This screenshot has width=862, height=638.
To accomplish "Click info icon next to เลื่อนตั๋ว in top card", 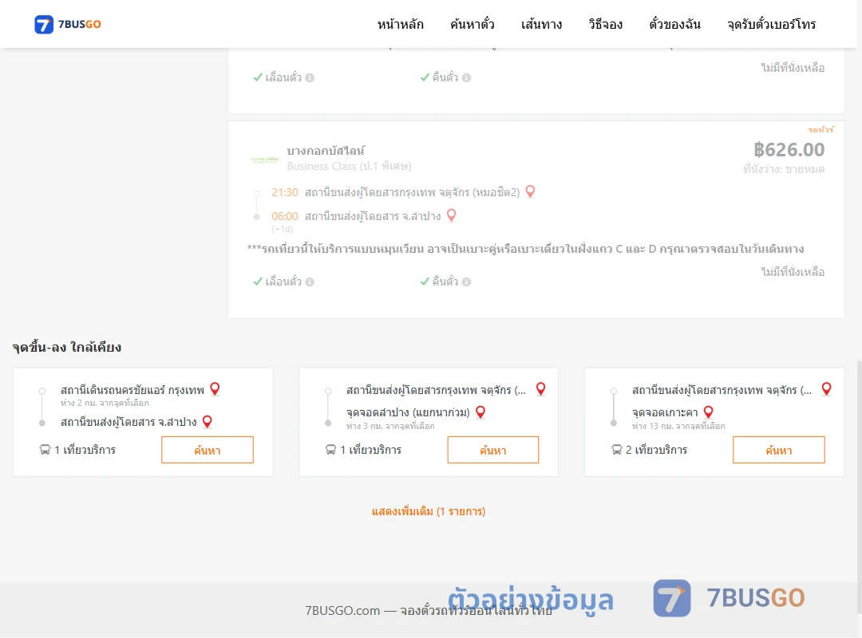I will [x=310, y=77].
